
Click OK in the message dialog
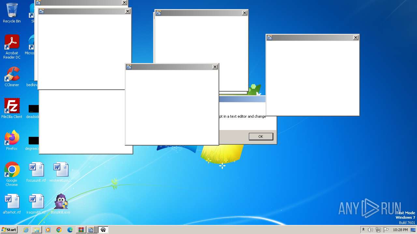tap(261, 136)
